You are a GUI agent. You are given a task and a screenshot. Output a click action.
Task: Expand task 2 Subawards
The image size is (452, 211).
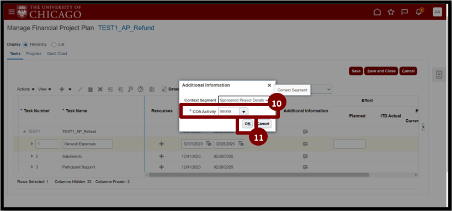tap(32, 157)
